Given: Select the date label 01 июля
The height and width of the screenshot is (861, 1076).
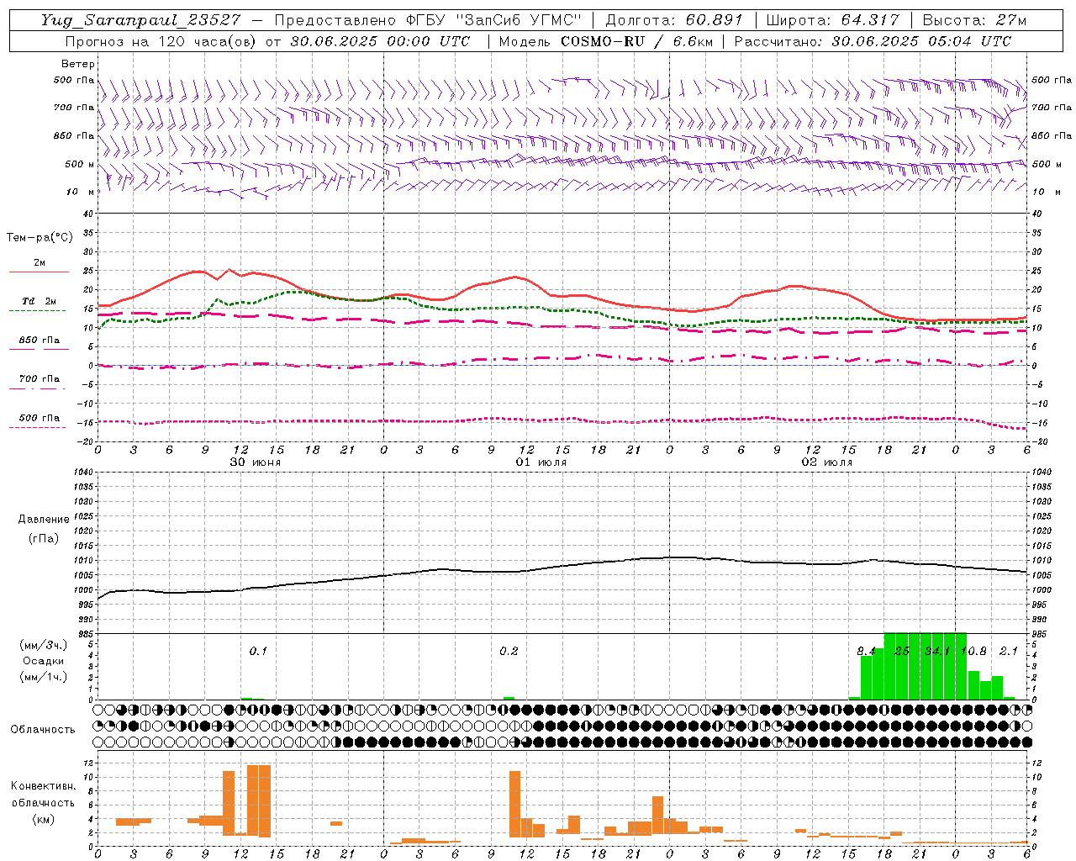Looking at the screenshot, I should [x=541, y=462].
